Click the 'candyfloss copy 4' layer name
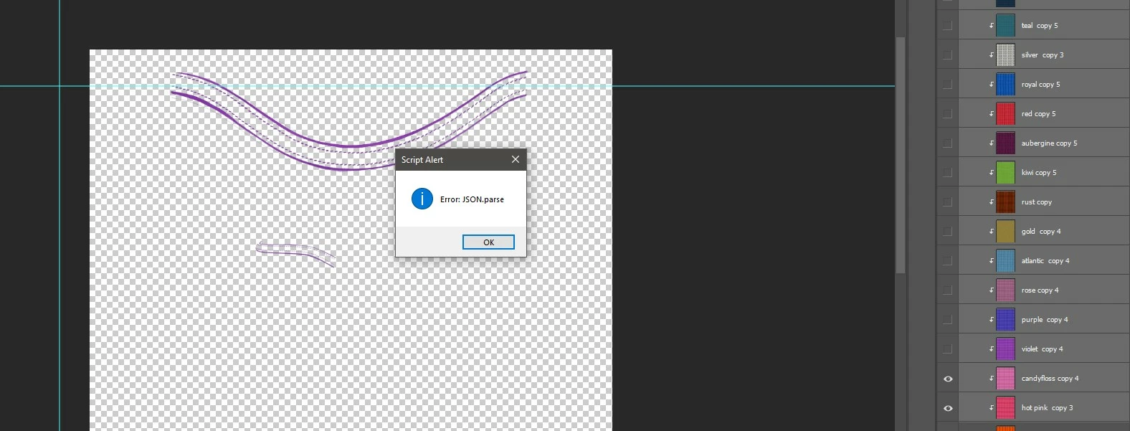The height and width of the screenshot is (431, 1130). (x=1050, y=379)
